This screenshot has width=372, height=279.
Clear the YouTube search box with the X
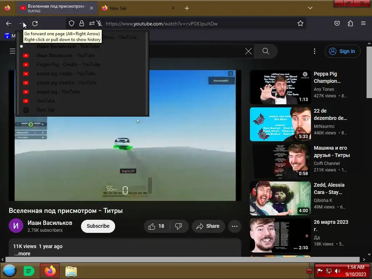tap(248, 51)
